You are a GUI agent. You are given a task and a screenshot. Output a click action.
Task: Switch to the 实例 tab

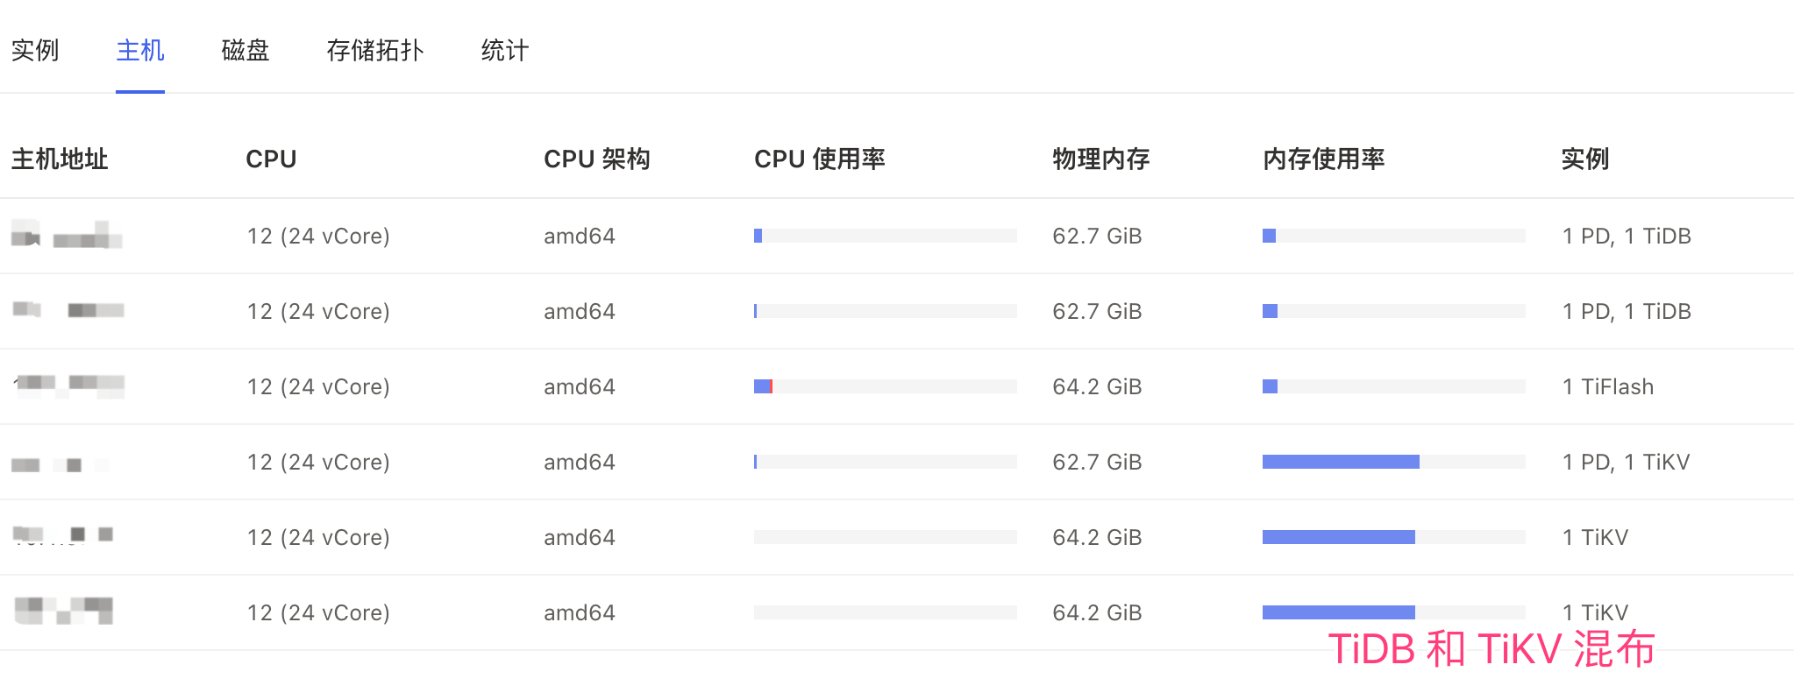[x=35, y=51]
